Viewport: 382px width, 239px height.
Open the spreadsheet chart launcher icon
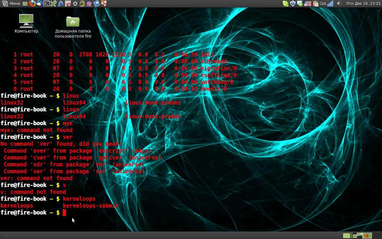tap(68, 4)
